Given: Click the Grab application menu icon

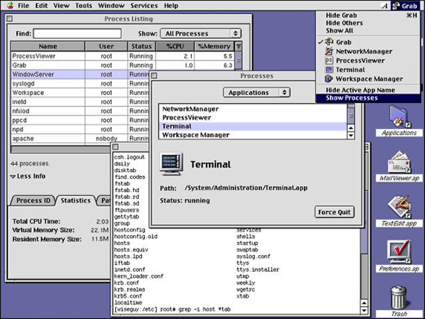Looking at the screenshot, I should [396, 6].
